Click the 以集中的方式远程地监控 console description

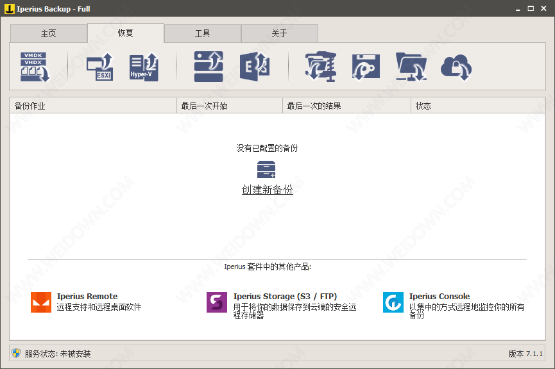[x=466, y=311]
